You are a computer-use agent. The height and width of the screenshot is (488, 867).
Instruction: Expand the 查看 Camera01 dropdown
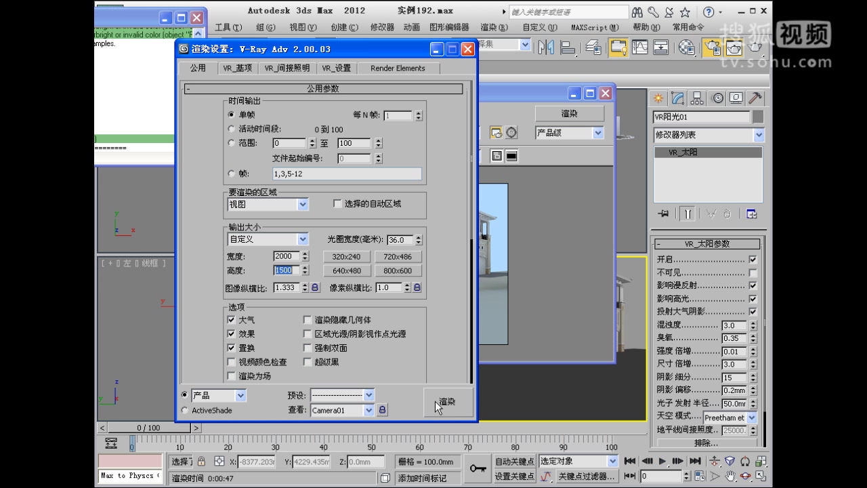click(x=369, y=410)
